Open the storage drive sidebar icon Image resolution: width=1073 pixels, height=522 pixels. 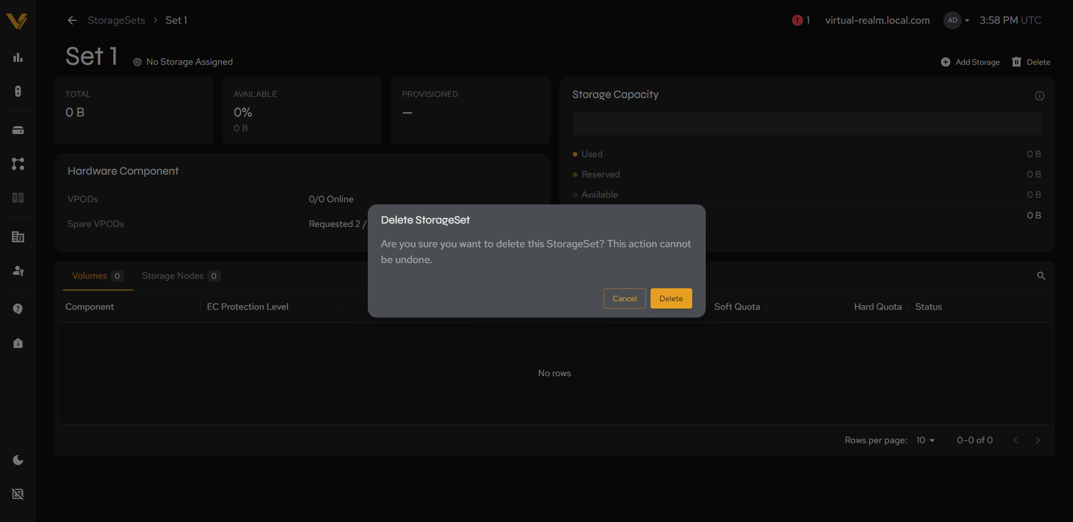point(18,130)
